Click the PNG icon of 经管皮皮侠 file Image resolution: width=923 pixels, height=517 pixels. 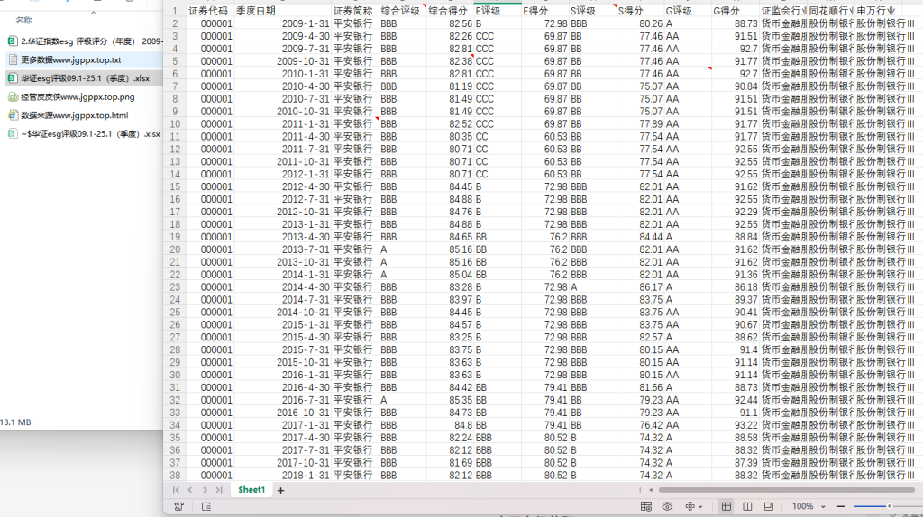[x=13, y=97]
